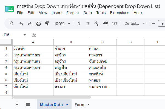Image resolution: width=165 pixels, height=109 pixels.
Task: Select column B header
Action: pyautogui.click(x=71, y=42)
